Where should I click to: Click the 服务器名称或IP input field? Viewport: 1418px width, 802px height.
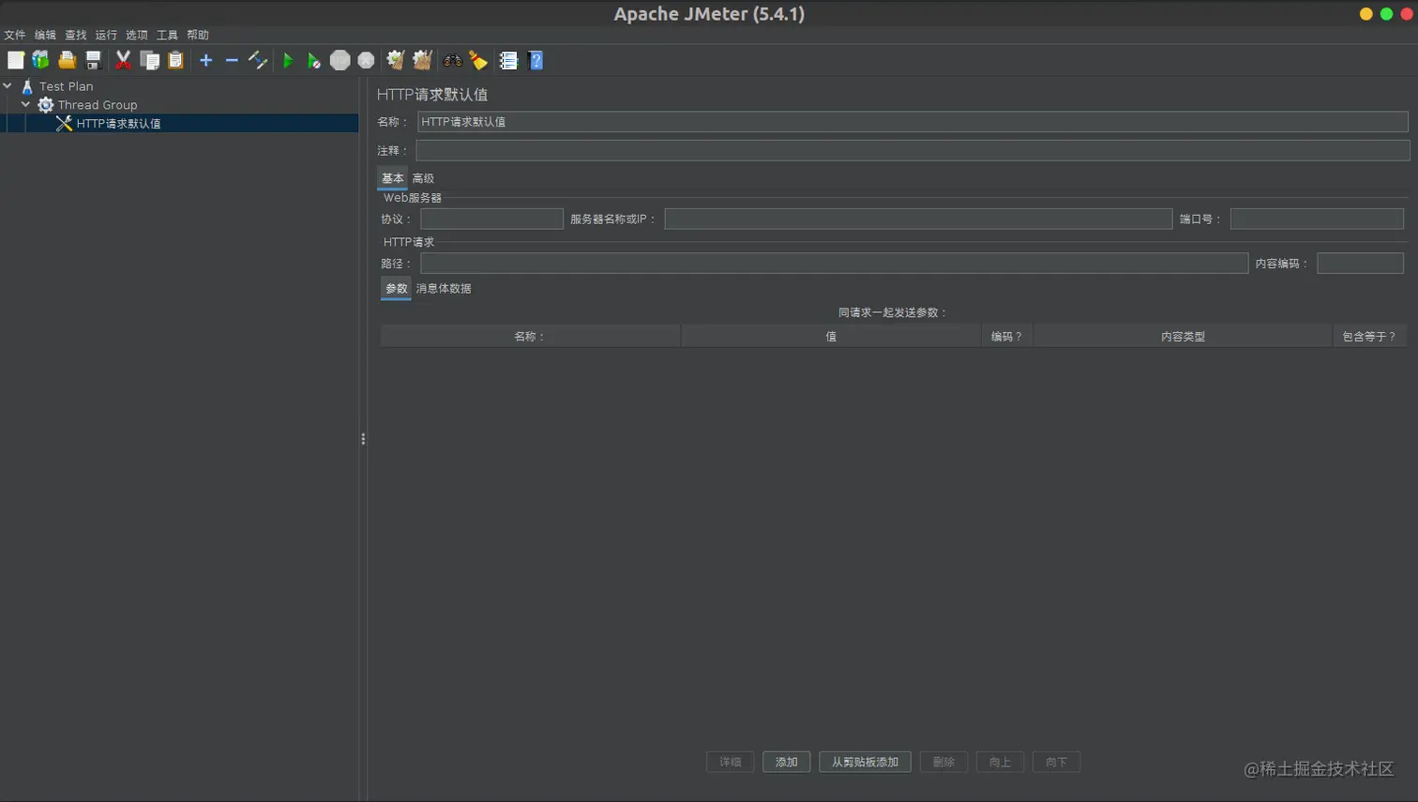tap(918, 219)
